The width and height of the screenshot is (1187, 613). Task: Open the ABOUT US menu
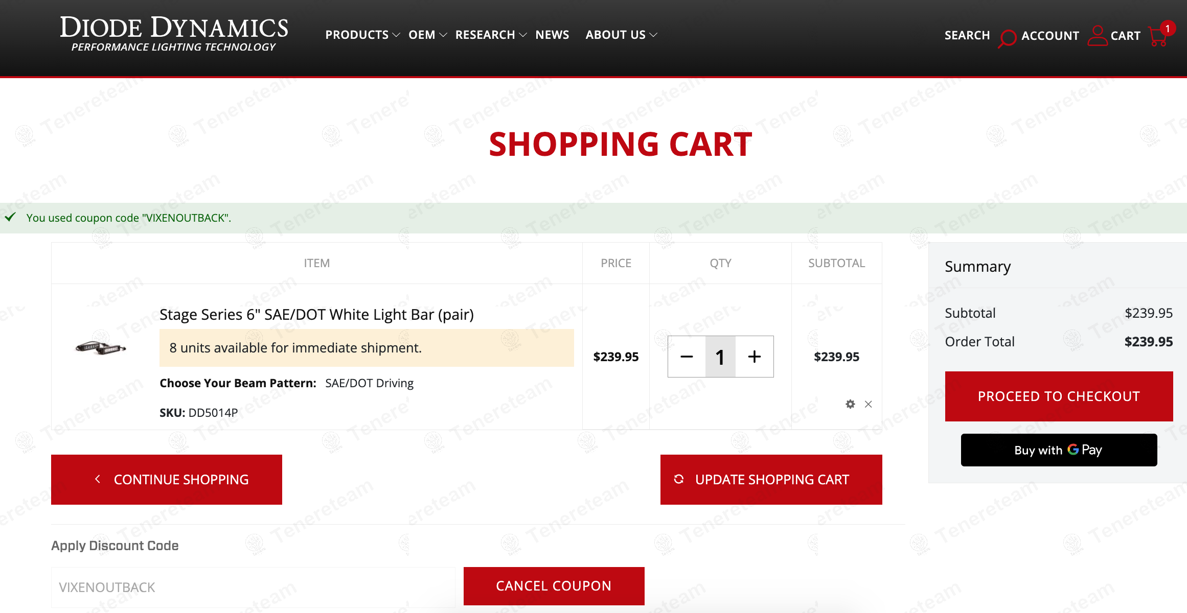click(615, 35)
